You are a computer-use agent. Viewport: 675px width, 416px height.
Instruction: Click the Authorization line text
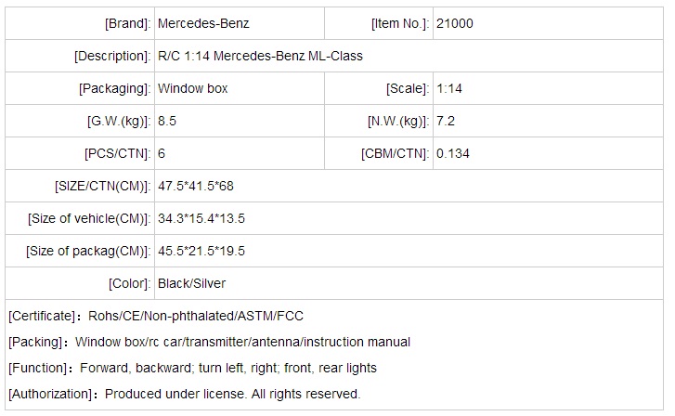tap(184, 394)
